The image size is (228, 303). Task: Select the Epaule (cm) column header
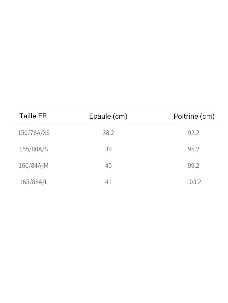[x=108, y=116]
